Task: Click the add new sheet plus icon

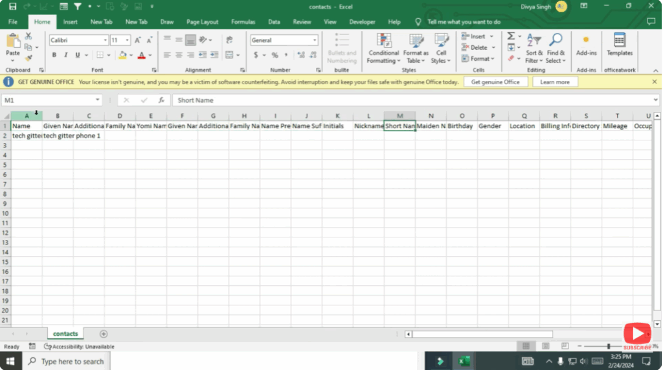Action: tap(104, 334)
